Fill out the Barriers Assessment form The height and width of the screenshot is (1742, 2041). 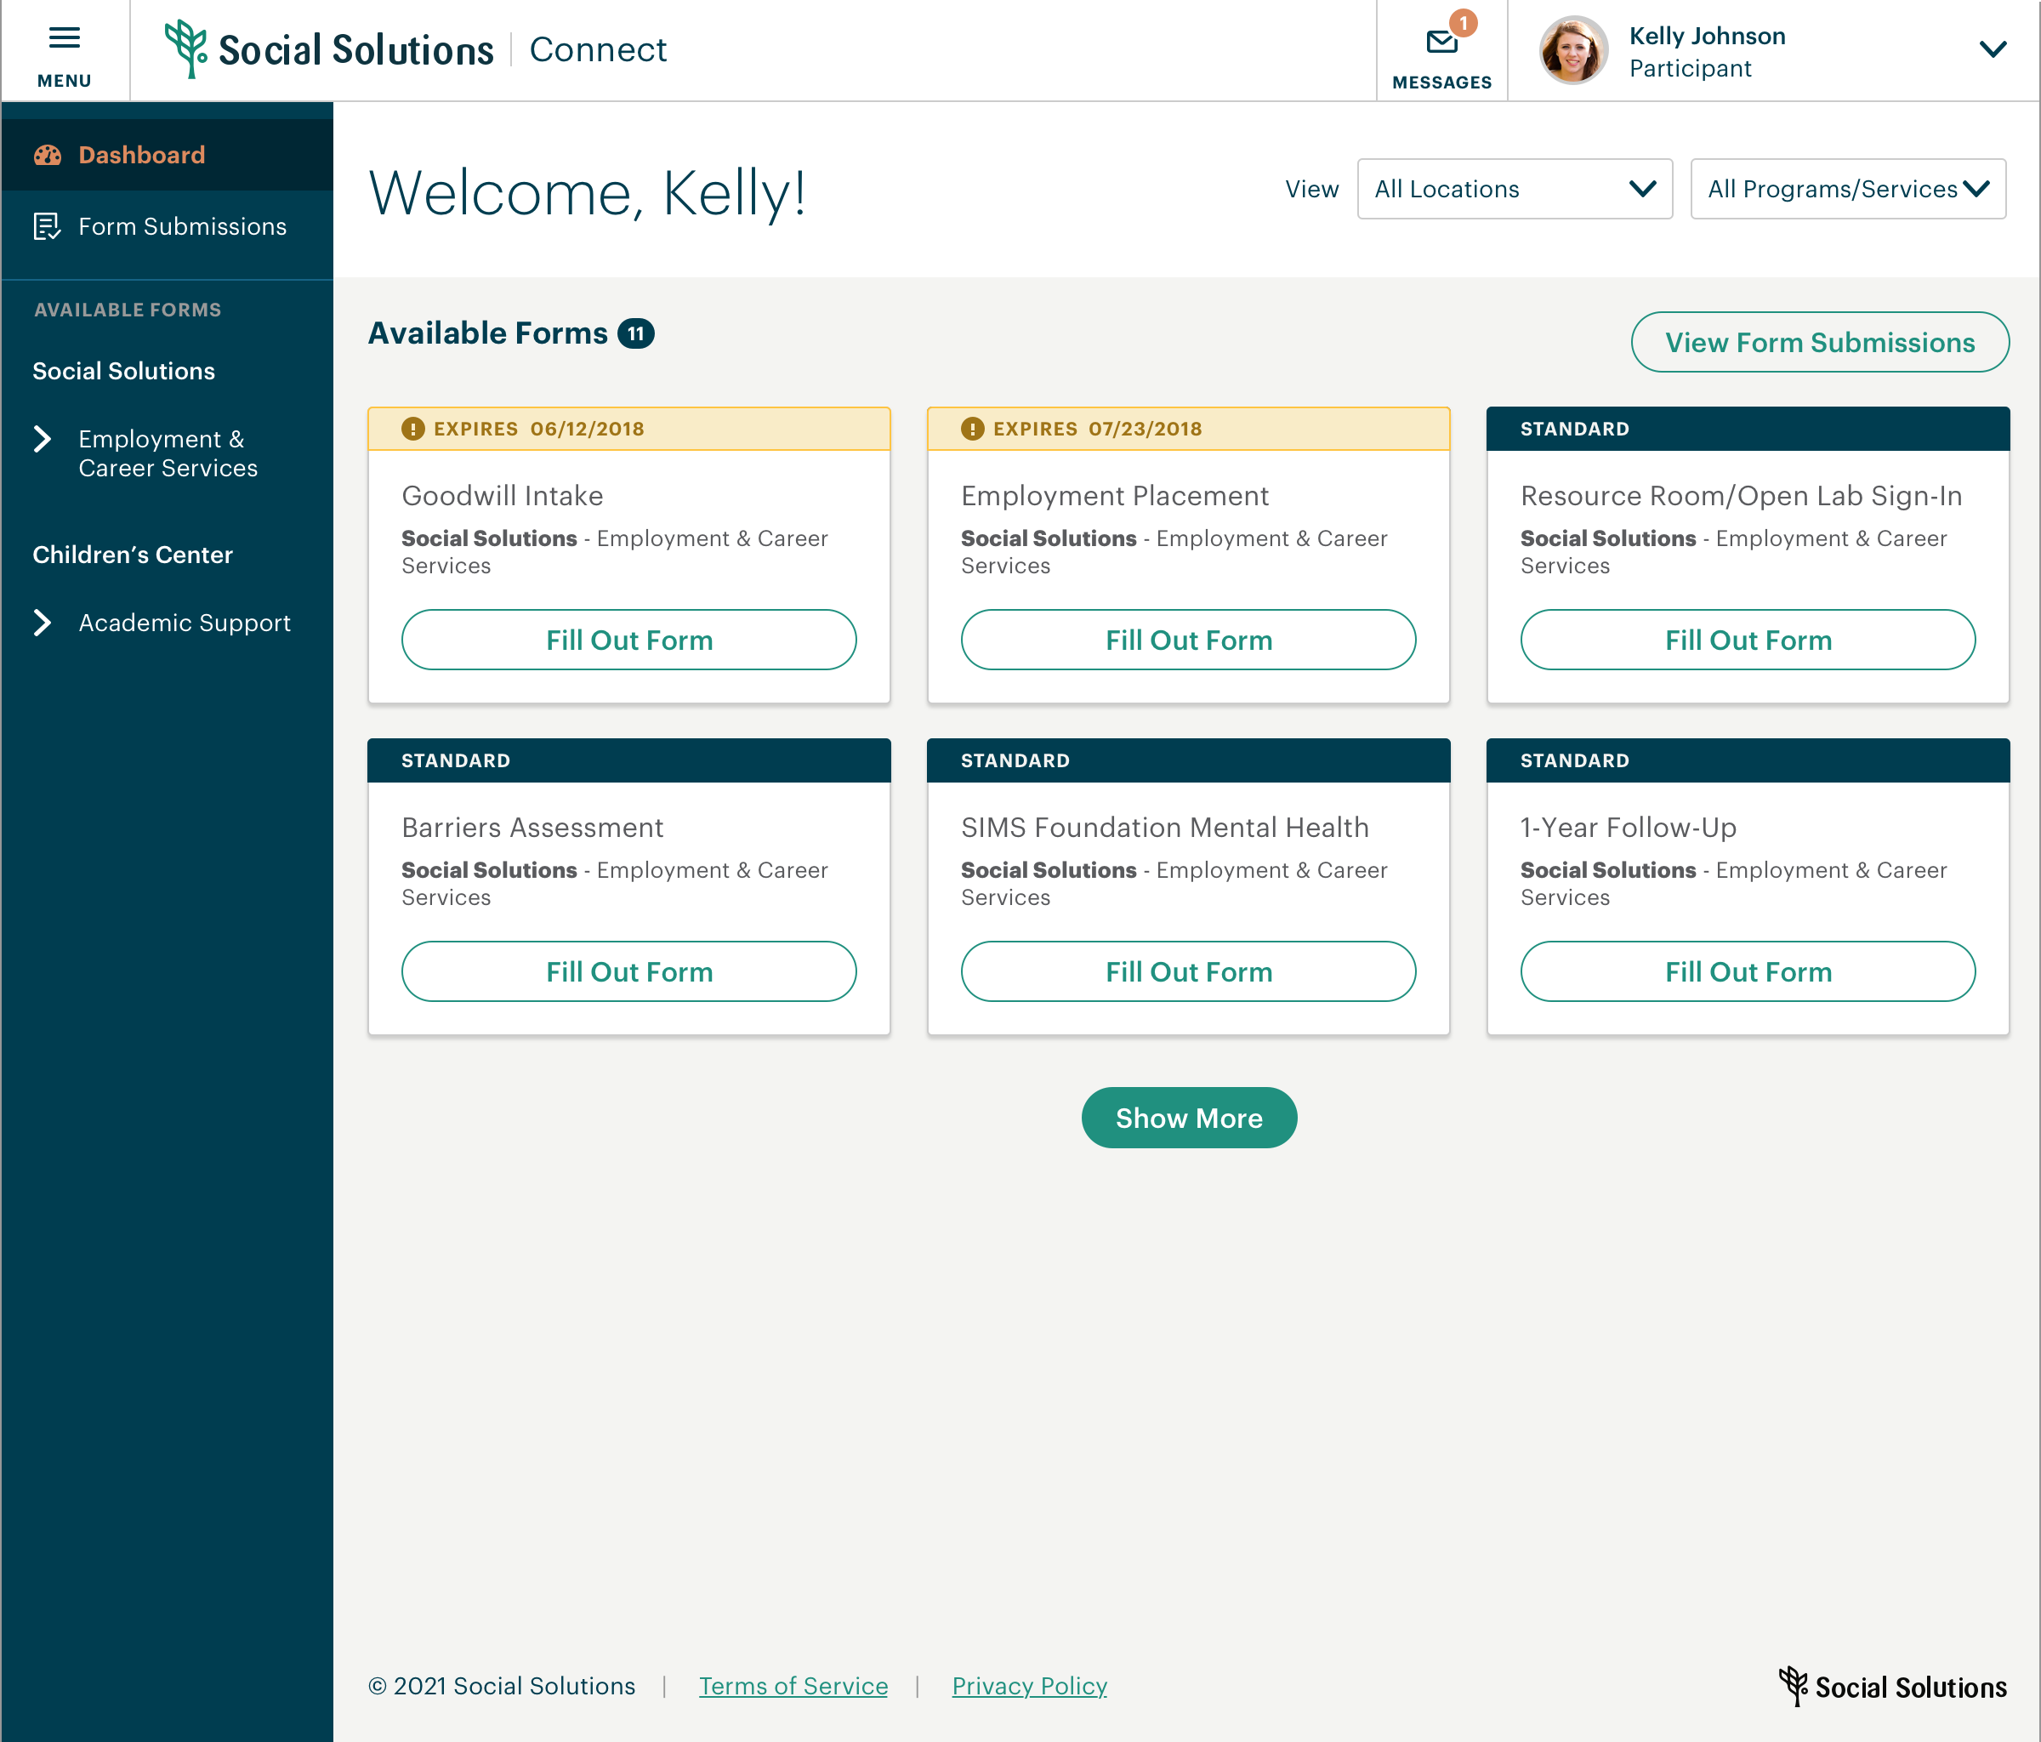(628, 971)
